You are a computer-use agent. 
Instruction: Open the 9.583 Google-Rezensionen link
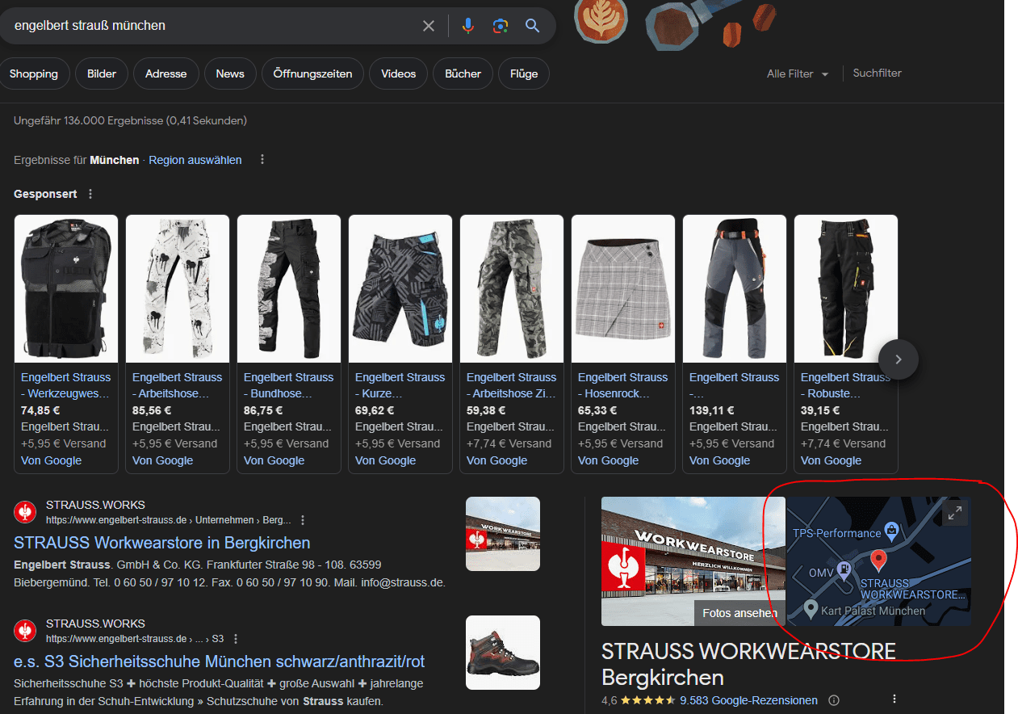point(749,700)
